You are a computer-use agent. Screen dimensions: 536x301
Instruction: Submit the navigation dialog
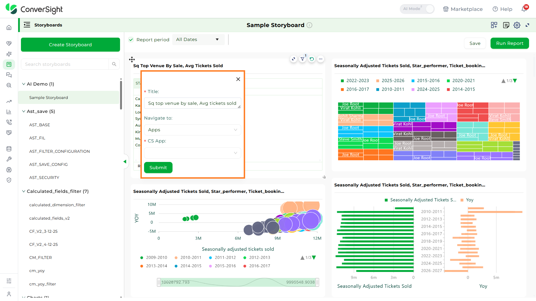pos(158,168)
